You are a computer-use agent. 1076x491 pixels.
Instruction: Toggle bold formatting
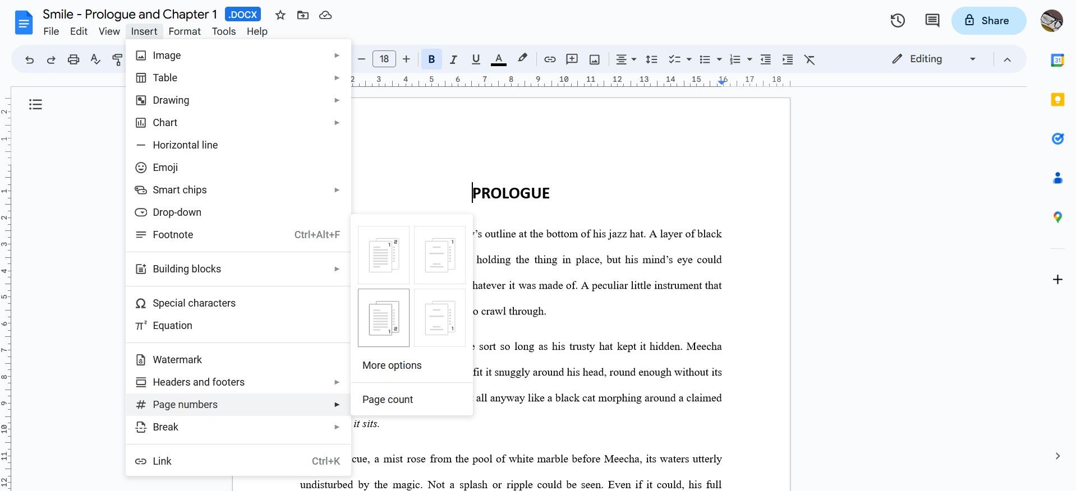pos(431,59)
